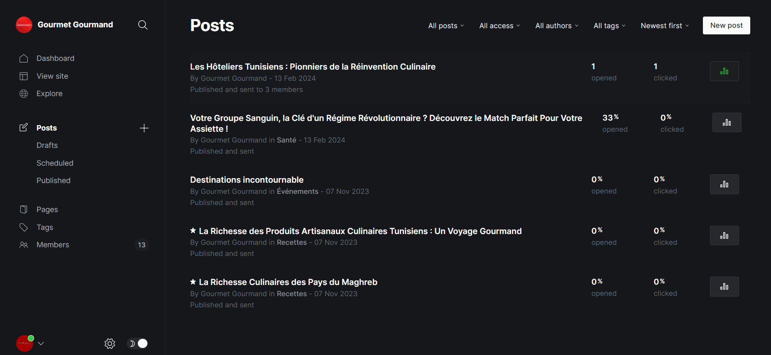Open the All access dropdown

[x=499, y=26]
